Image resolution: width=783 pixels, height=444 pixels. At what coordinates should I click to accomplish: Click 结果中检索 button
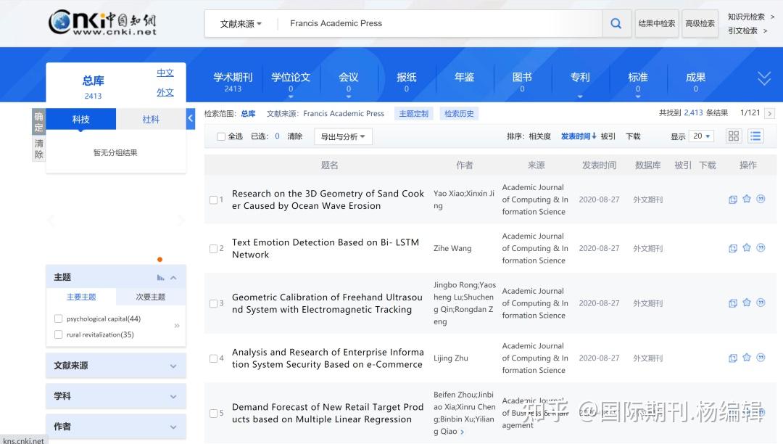click(657, 23)
